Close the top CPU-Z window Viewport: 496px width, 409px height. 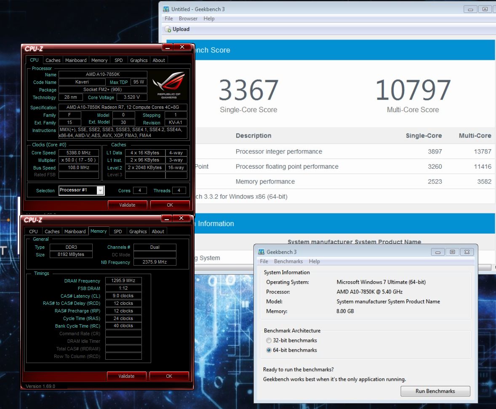[182, 47]
